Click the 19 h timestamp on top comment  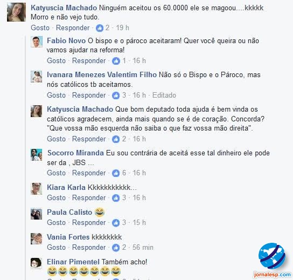[x=123, y=28]
